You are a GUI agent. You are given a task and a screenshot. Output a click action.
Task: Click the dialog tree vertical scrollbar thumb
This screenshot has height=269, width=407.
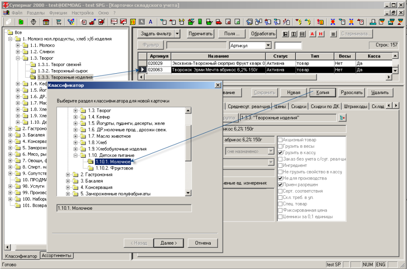189,143
